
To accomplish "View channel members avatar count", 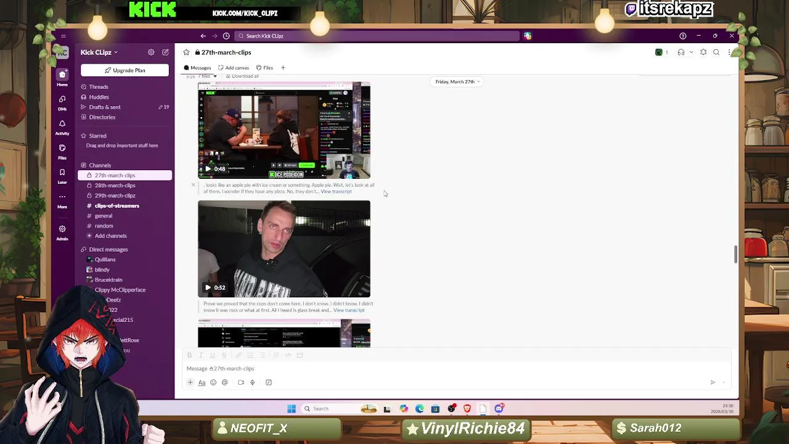I will pyautogui.click(x=661, y=52).
